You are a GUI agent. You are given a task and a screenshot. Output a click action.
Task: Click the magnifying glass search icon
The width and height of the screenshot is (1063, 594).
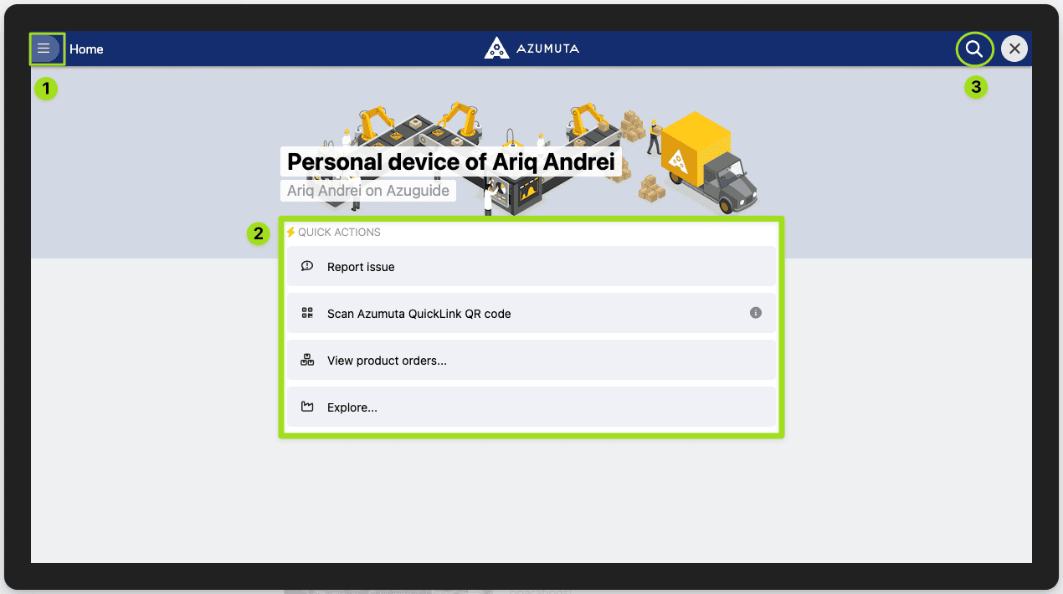tap(974, 49)
